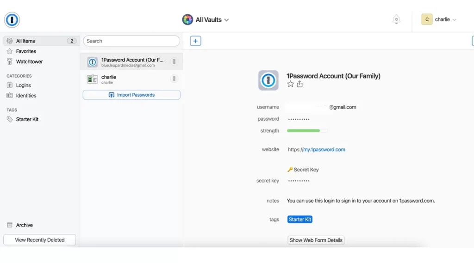Click View Recently Deleted button
This screenshot has height=263, width=474.
pos(40,240)
